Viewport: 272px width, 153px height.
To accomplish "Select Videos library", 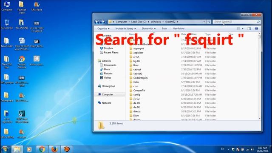I will tap(108, 78).
